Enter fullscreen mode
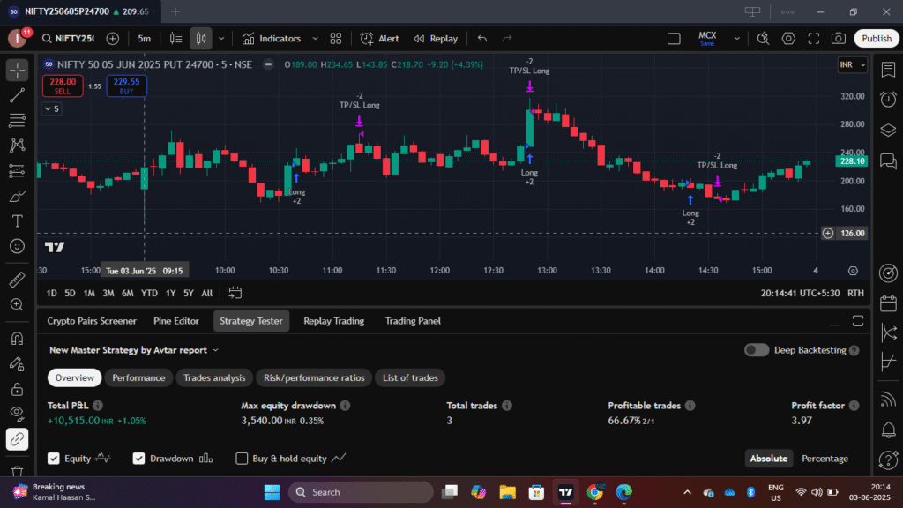 point(814,39)
